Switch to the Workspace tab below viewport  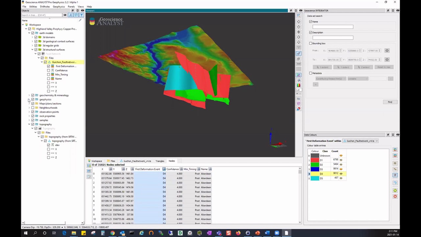pos(94,161)
